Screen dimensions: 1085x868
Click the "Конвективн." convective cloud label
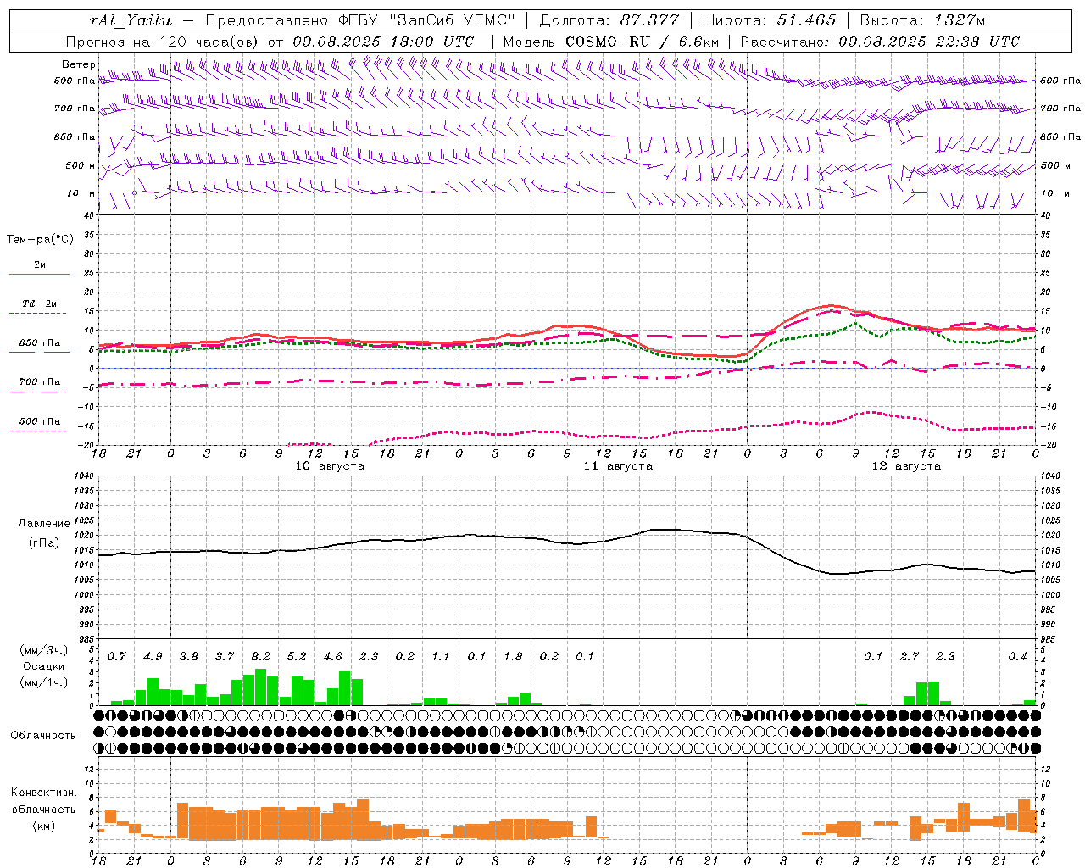coord(43,793)
